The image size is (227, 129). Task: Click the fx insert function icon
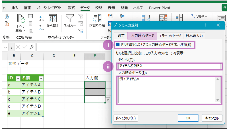click(32, 47)
